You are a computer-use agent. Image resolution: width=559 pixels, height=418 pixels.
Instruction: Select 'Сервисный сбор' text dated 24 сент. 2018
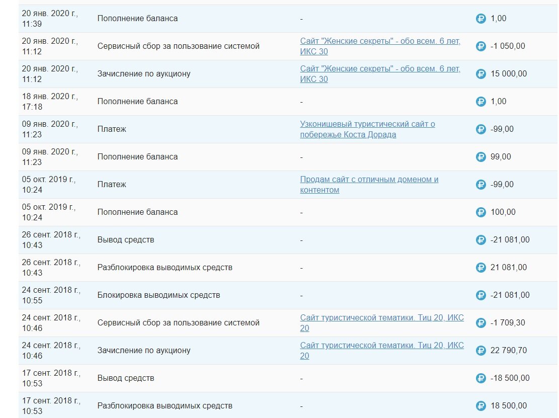click(x=178, y=323)
